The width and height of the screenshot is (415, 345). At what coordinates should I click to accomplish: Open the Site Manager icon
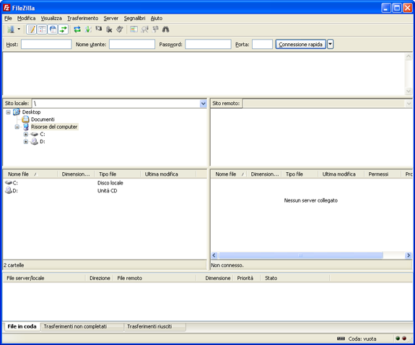click(x=11, y=30)
